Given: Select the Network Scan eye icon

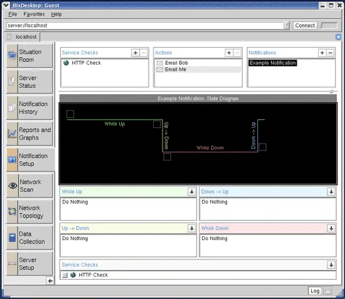Looking at the screenshot, I should click(13, 186).
